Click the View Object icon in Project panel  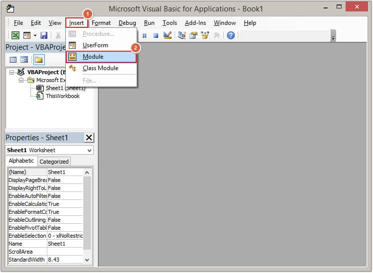coord(24,60)
